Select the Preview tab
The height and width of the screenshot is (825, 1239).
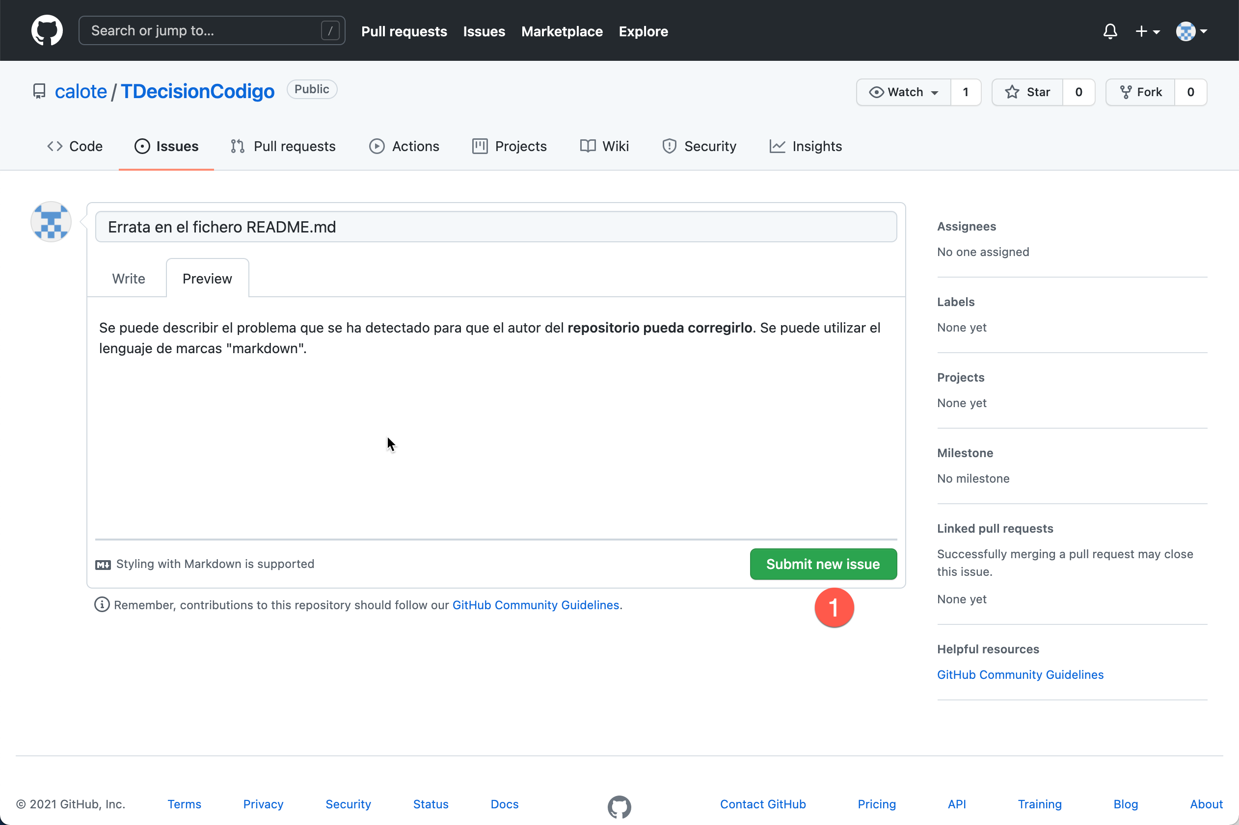207,278
